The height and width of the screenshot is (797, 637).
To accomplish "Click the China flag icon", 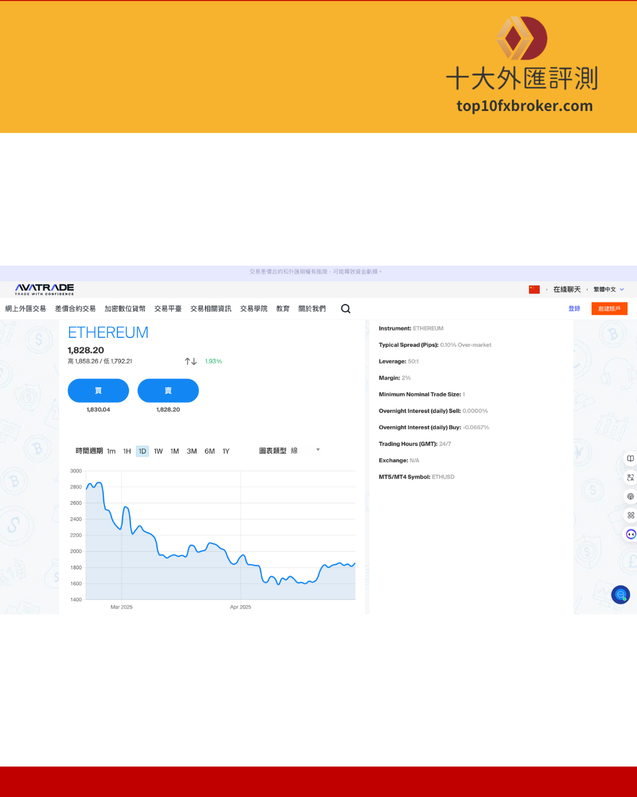I will (x=534, y=289).
